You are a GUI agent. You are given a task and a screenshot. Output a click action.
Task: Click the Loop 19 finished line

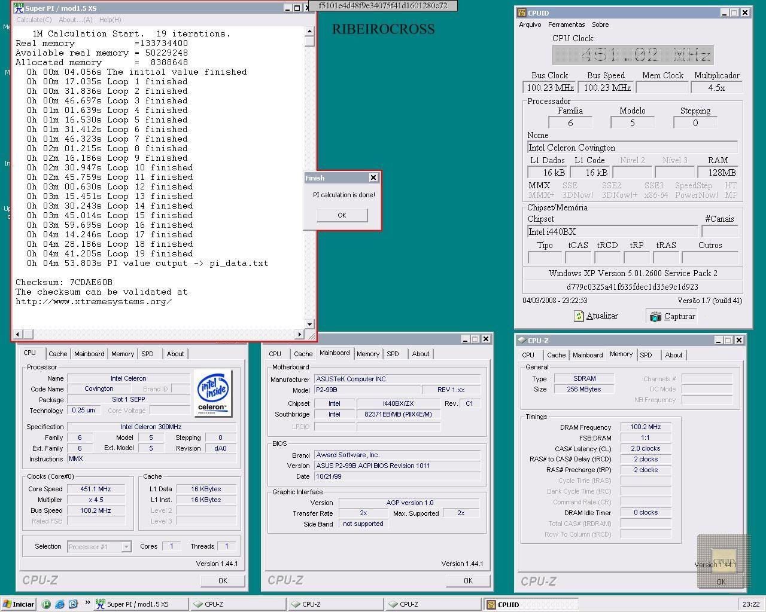tap(111, 253)
